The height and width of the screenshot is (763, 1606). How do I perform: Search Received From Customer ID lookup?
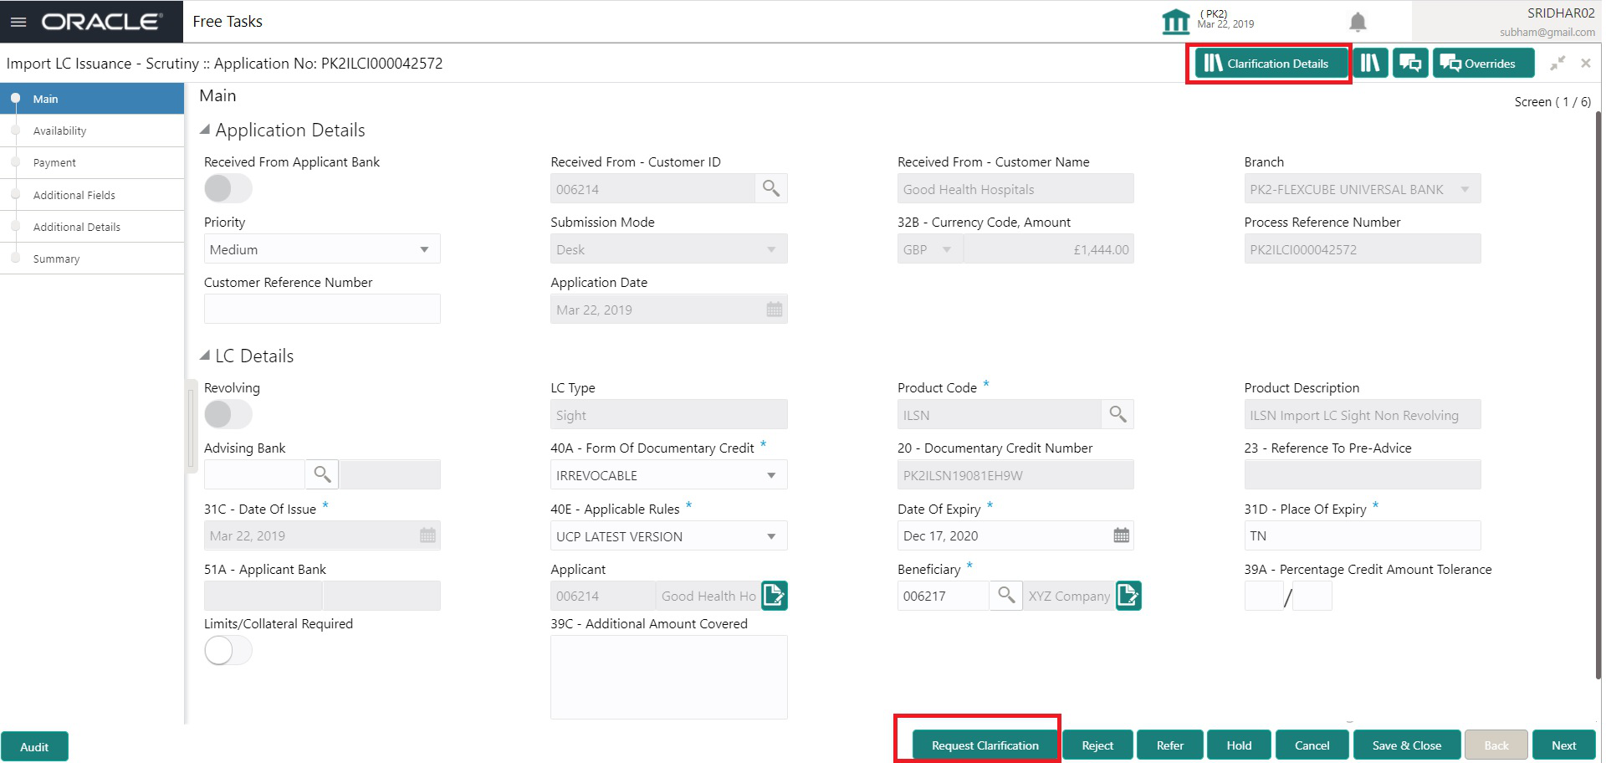click(770, 188)
